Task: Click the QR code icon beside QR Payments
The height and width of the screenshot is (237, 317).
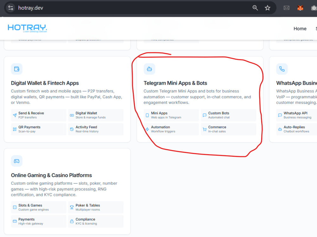Action: pyautogui.click(x=15, y=129)
